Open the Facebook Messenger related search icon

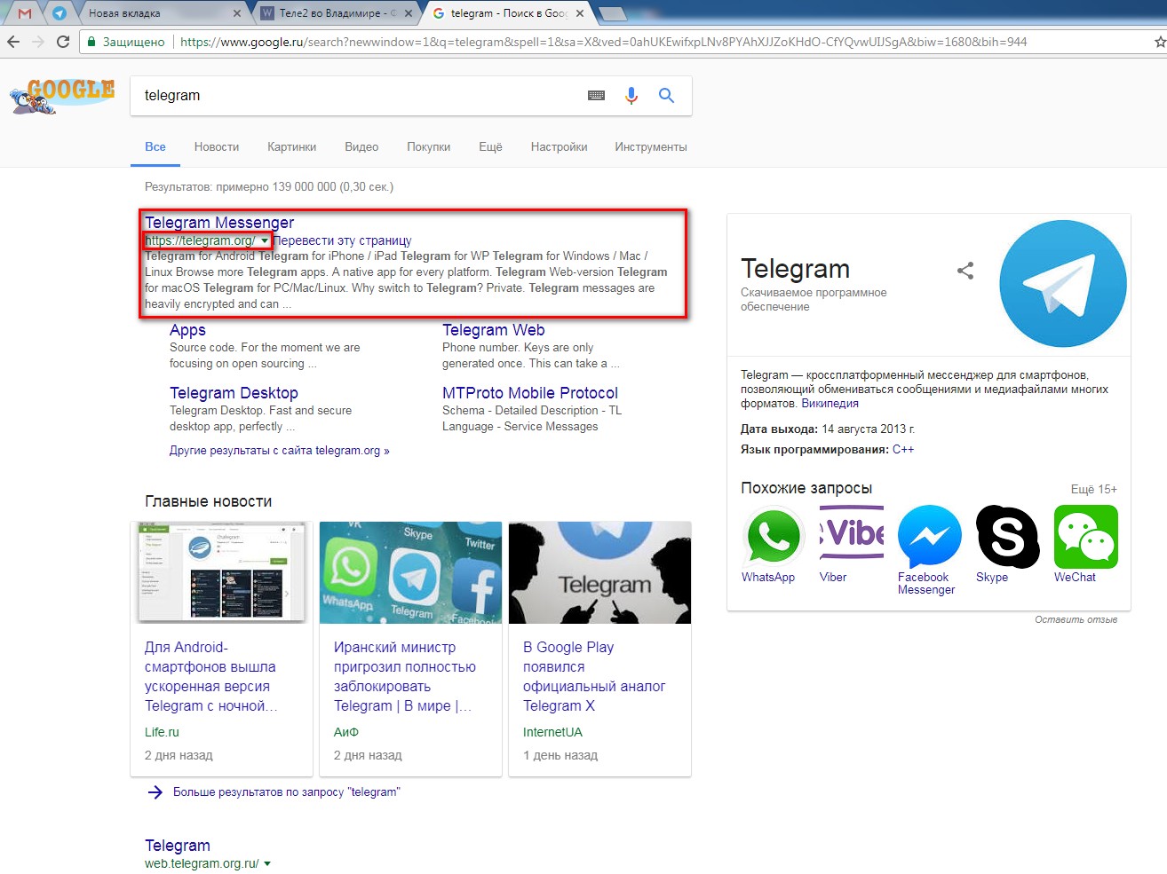[x=929, y=536]
